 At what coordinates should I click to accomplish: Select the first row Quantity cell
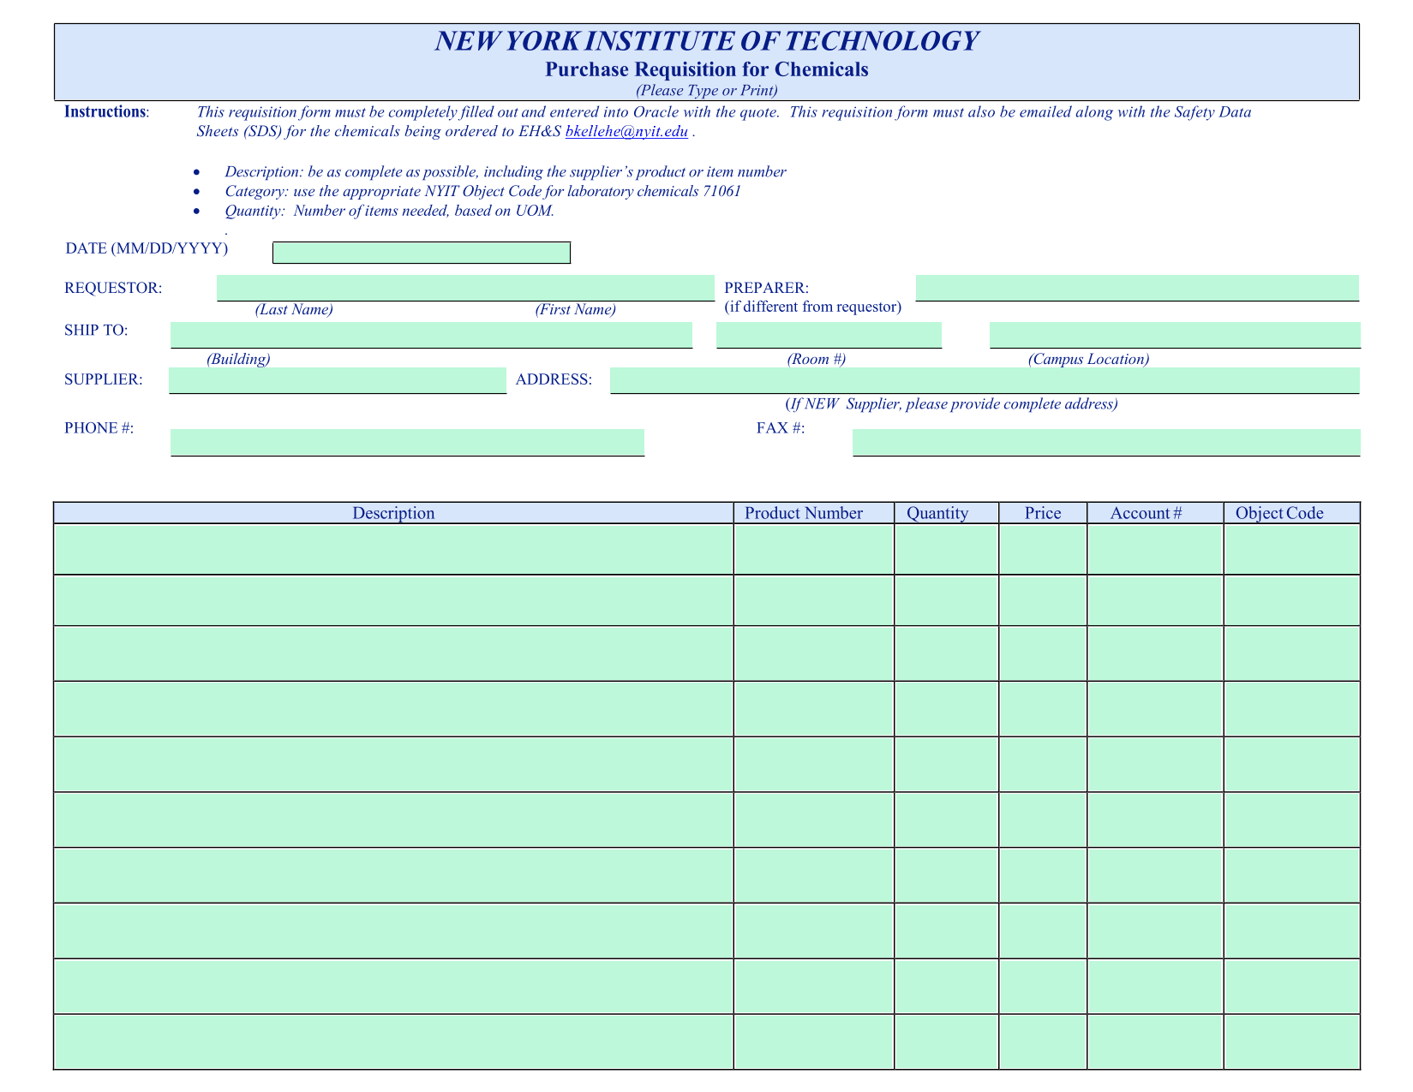click(x=947, y=549)
